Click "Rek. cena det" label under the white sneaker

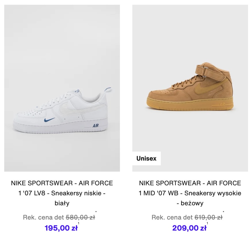(43, 217)
